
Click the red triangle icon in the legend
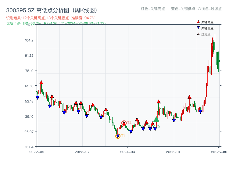coord(198,22)
